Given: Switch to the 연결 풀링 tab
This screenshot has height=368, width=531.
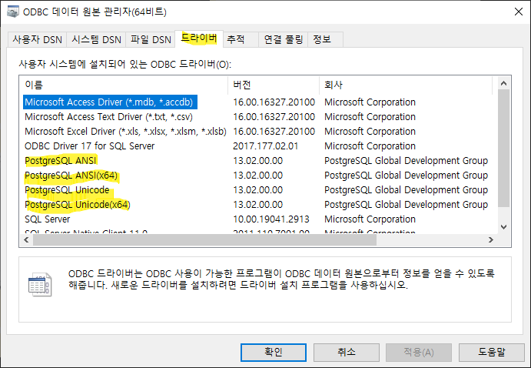Looking at the screenshot, I should coord(283,40).
